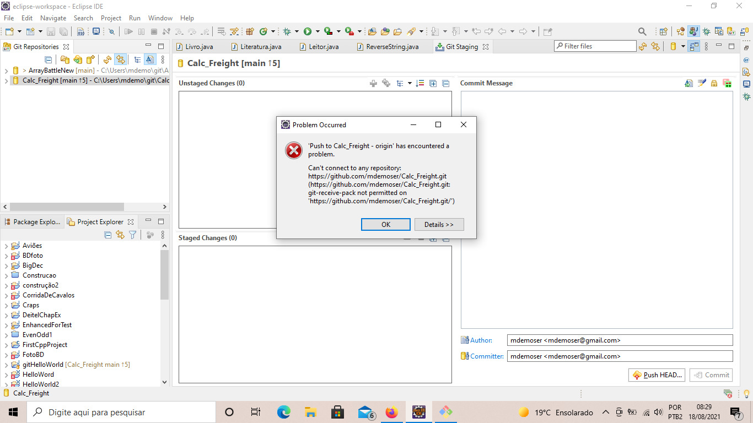Expand all unstaged changes
This screenshot has width=753, height=423.
tap(433, 83)
